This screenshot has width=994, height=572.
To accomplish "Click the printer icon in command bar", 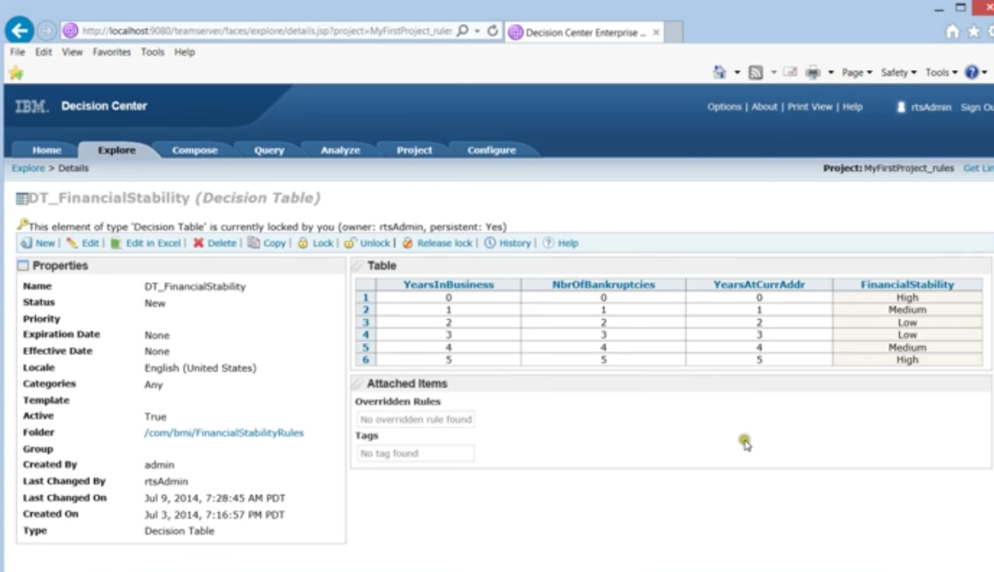I will (813, 72).
